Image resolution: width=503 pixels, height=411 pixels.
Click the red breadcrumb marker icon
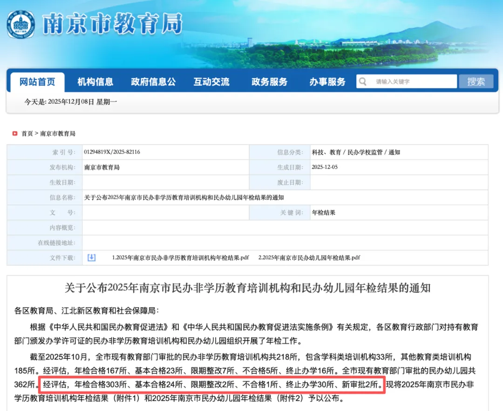click(x=15, y=134)
